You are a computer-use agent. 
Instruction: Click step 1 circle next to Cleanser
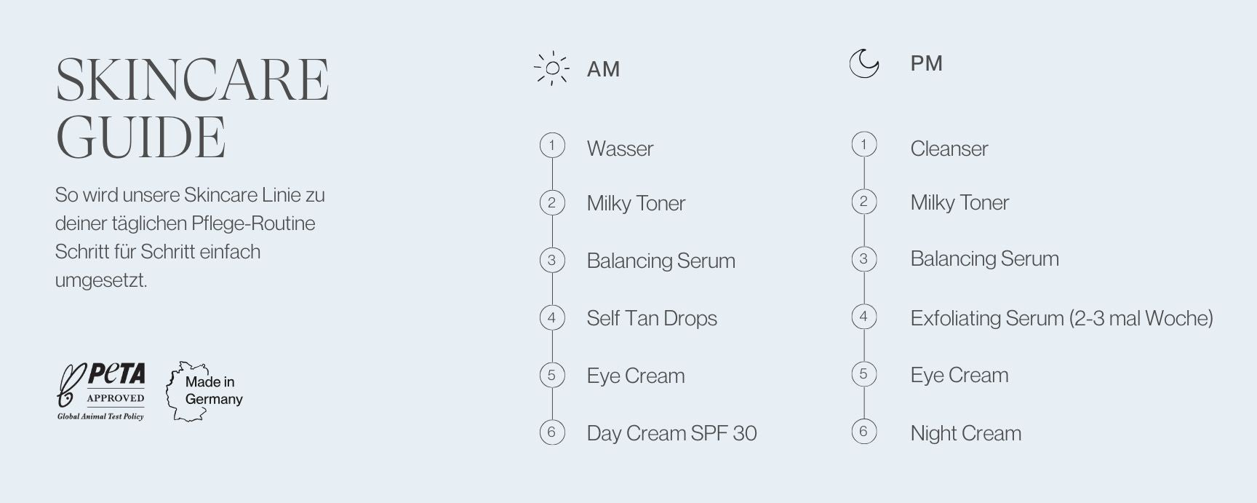click(863, 145)
